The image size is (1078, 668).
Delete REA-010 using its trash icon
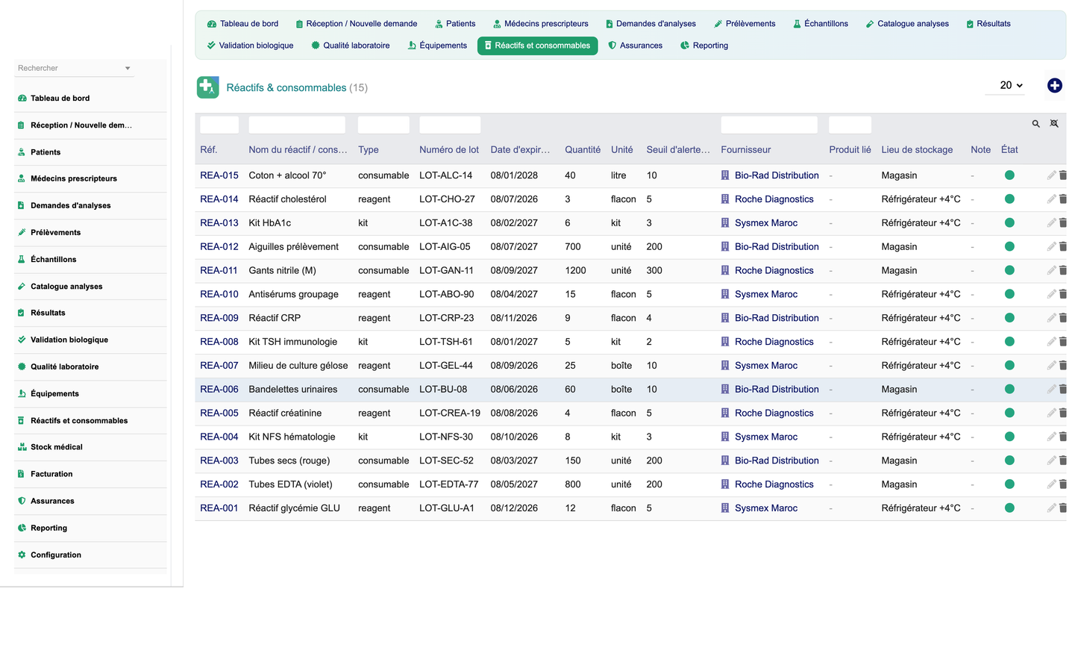(x=1063, y=294)
